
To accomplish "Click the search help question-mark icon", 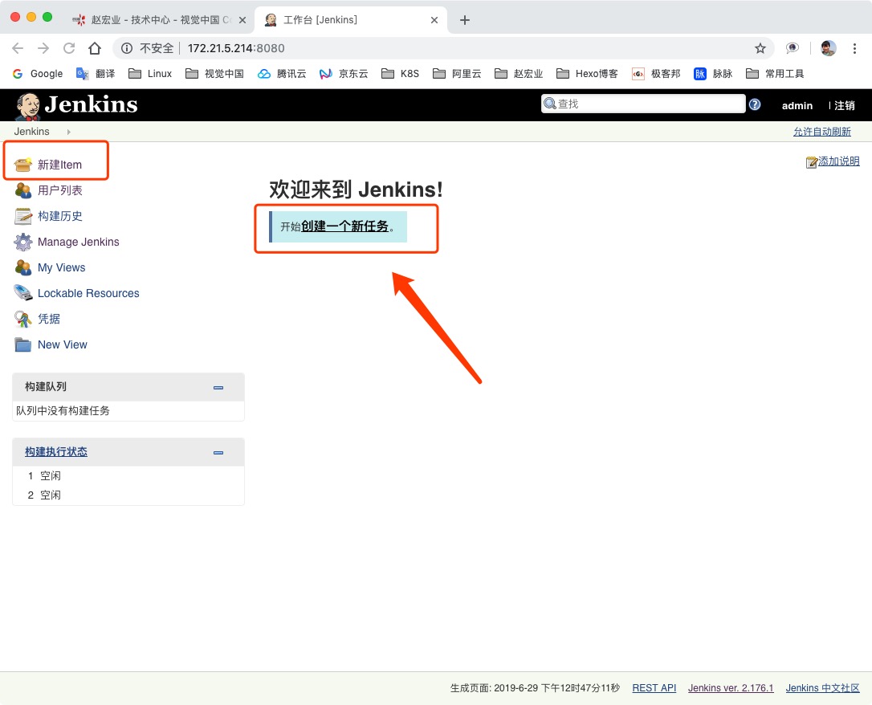I will (755, 104).
